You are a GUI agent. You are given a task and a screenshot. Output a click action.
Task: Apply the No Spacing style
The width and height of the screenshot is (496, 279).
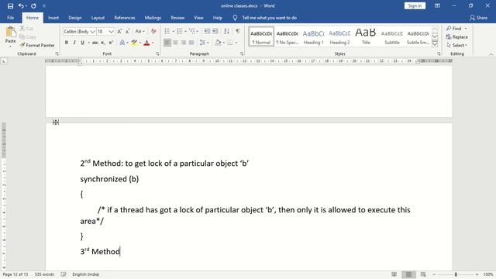tap(288, 36)
